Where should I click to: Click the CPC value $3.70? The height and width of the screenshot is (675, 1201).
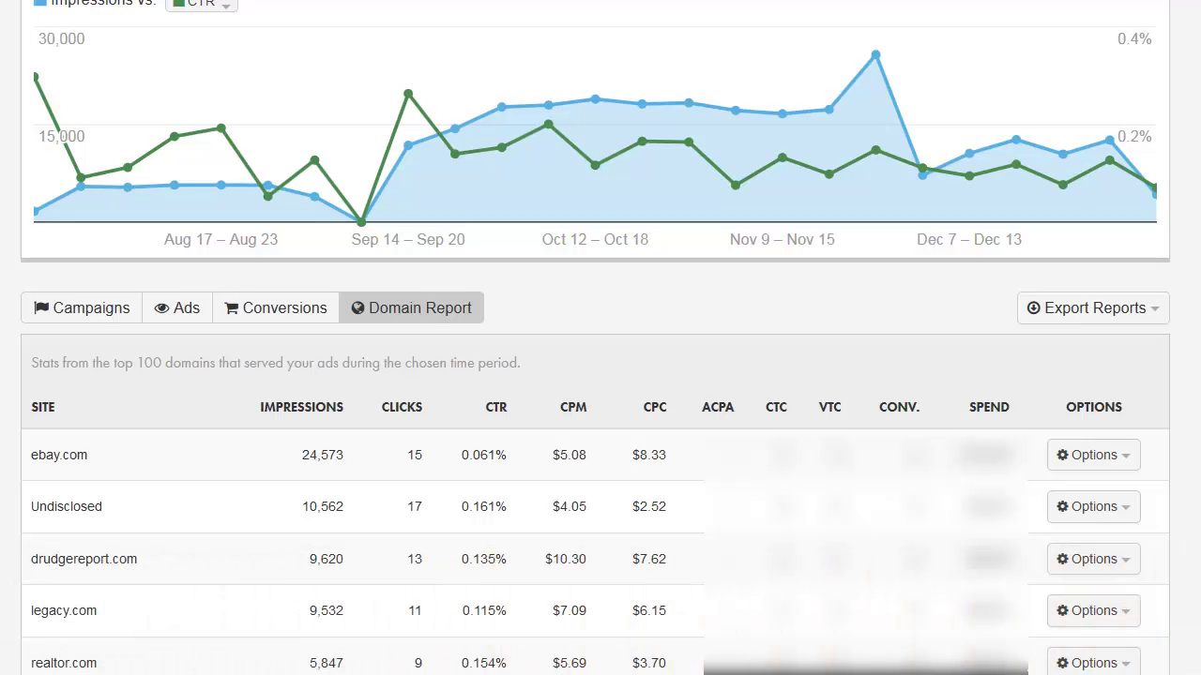click(649, 663)
